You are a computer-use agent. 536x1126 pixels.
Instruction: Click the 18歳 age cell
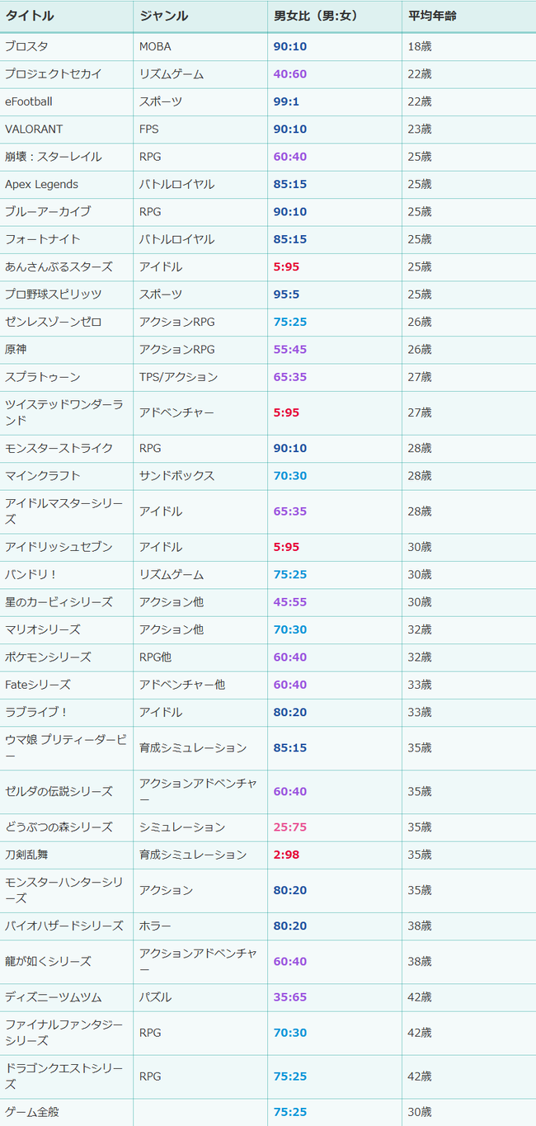click(469, 47)
